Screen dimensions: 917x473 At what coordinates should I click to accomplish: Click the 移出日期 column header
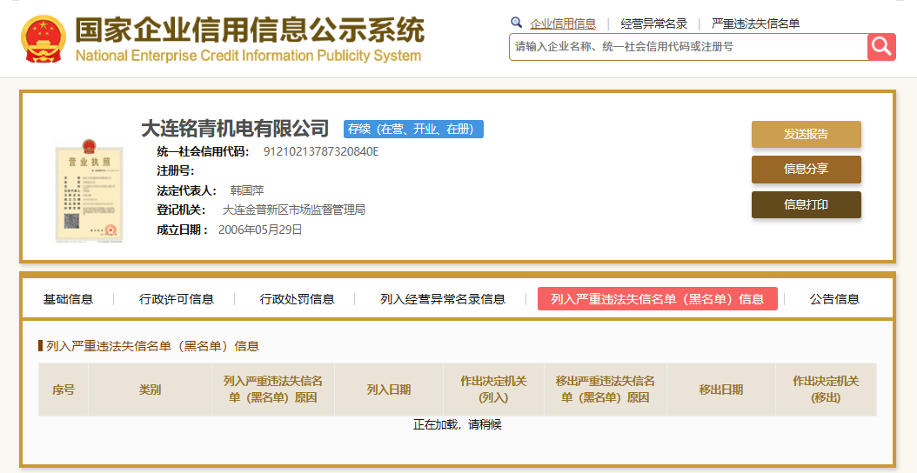721,390
